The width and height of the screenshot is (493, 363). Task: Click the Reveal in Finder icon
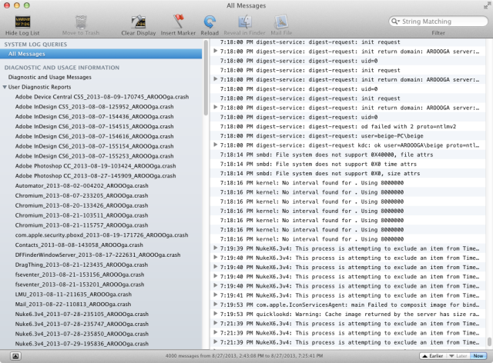coord(244,22)
